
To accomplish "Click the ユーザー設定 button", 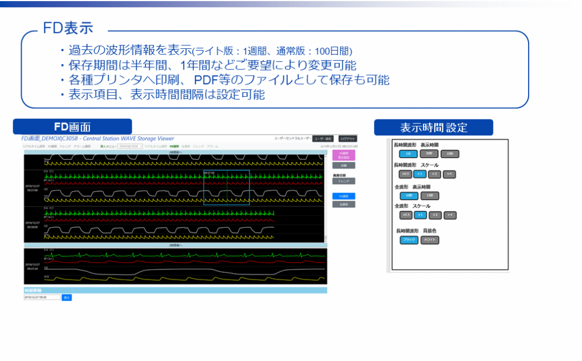I will (x=323, y=138).
